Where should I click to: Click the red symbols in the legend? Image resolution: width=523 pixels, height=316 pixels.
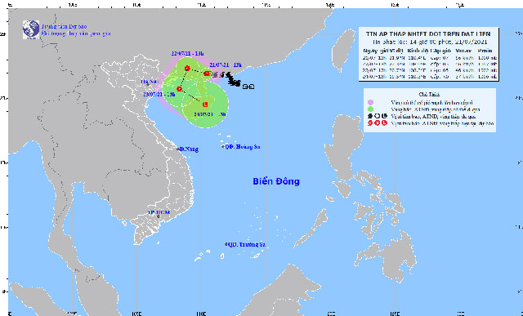click(378, 123)
